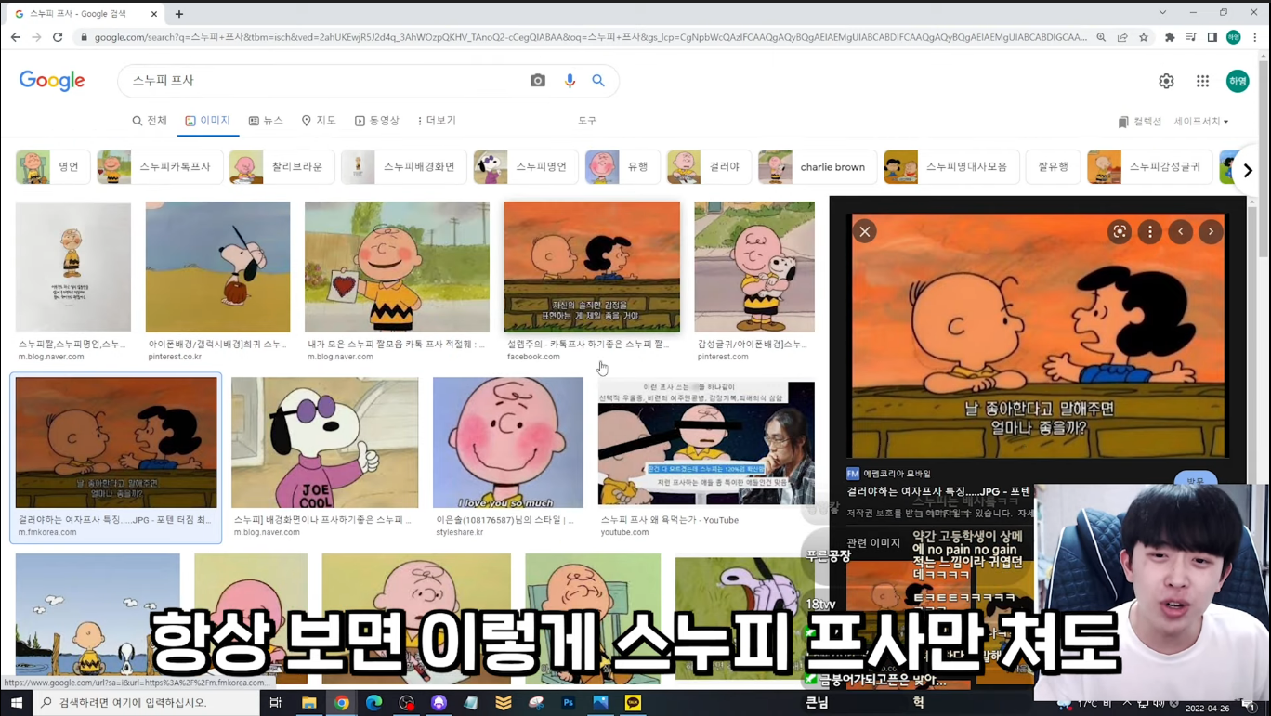The width and height of the screenshot is (1271, 716).
Task: Bookmark this page star icon
Action: (x=1144, y=37)
